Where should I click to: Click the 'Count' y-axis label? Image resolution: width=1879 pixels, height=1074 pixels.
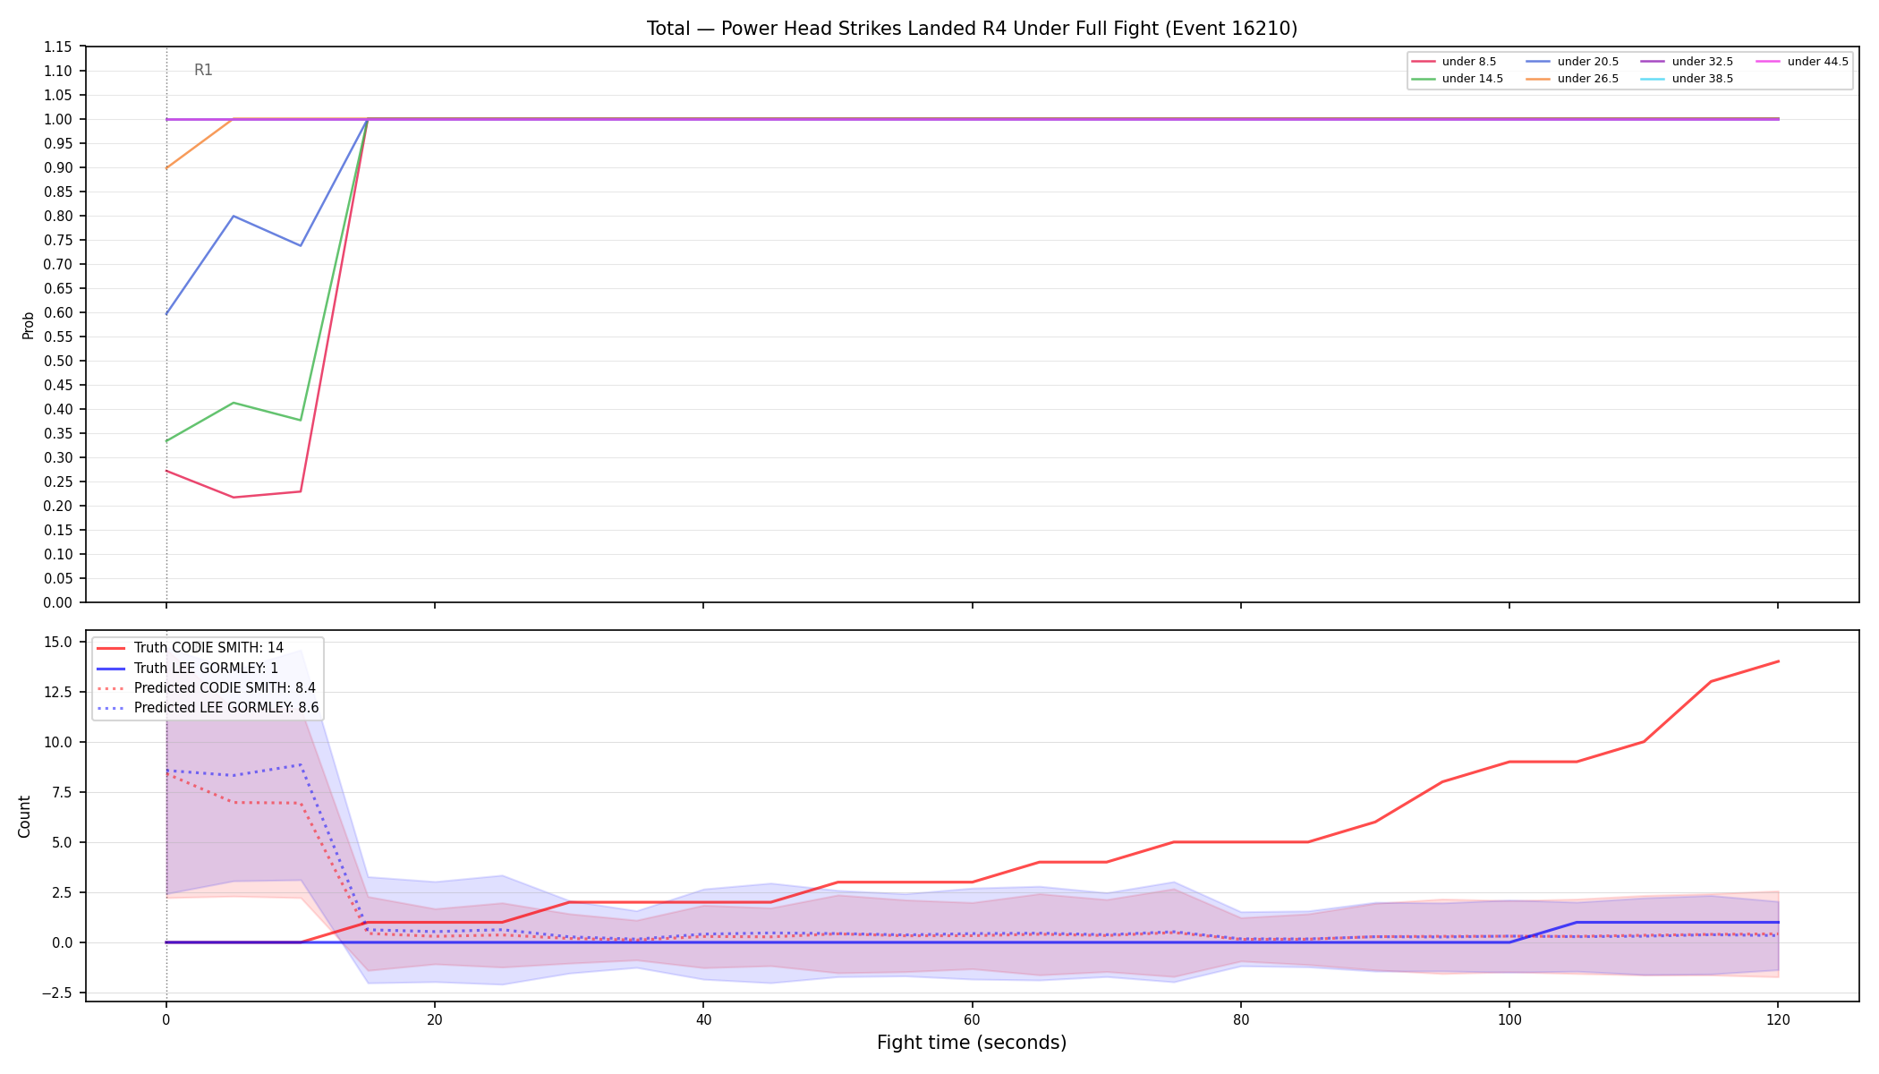click(x=24, y=816)
